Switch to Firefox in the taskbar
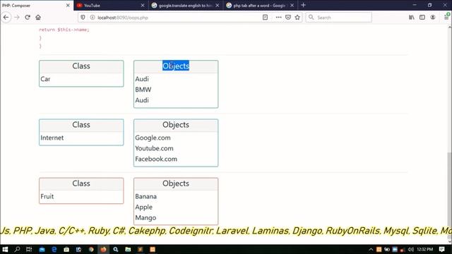 pyautogui.click(x=103, y=249)
